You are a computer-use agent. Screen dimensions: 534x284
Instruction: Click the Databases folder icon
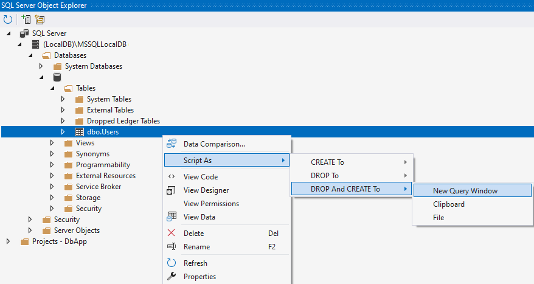[x=46, y=55]
